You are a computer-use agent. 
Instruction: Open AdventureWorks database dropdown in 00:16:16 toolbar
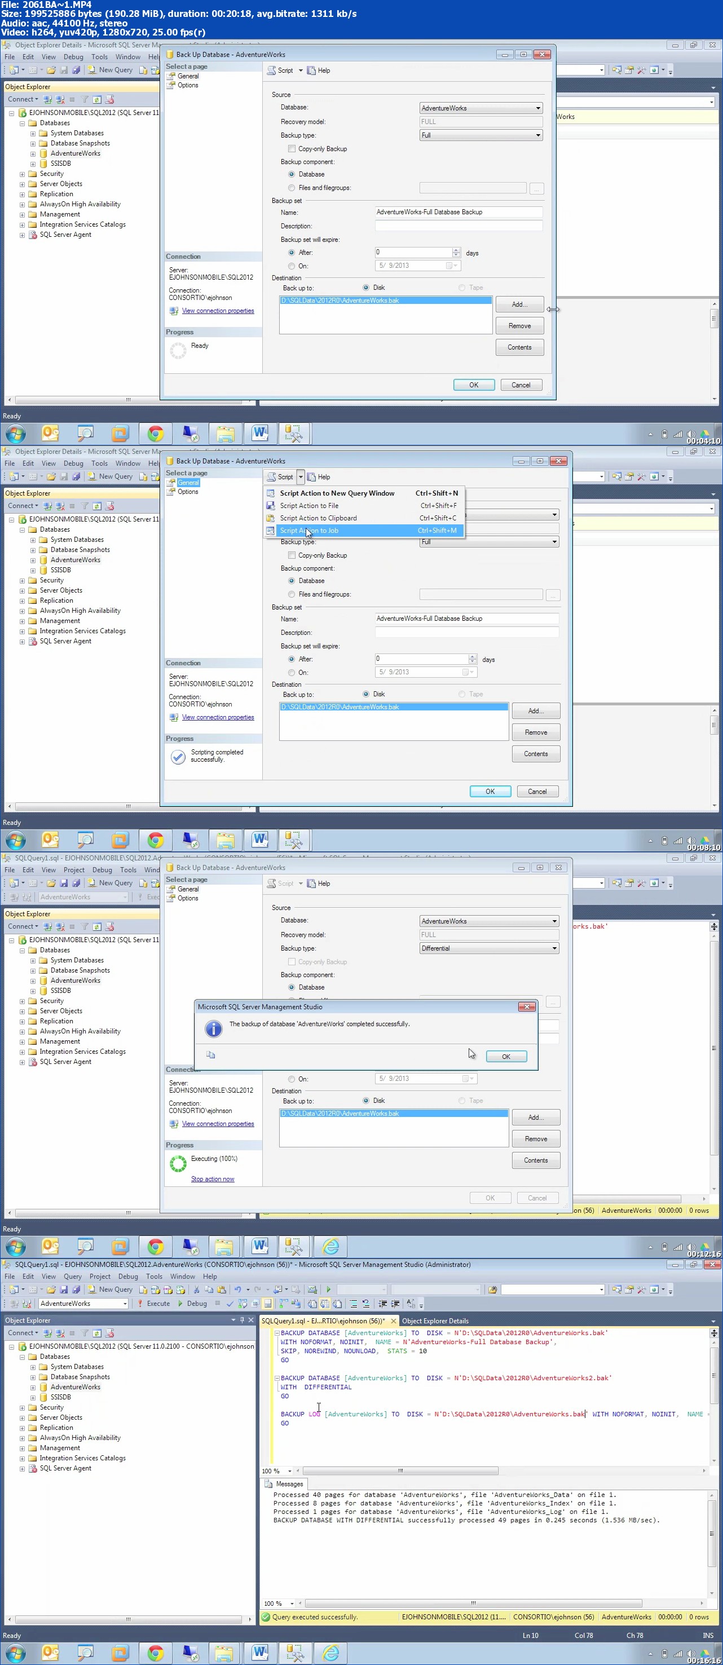[x=83, y=1304]
